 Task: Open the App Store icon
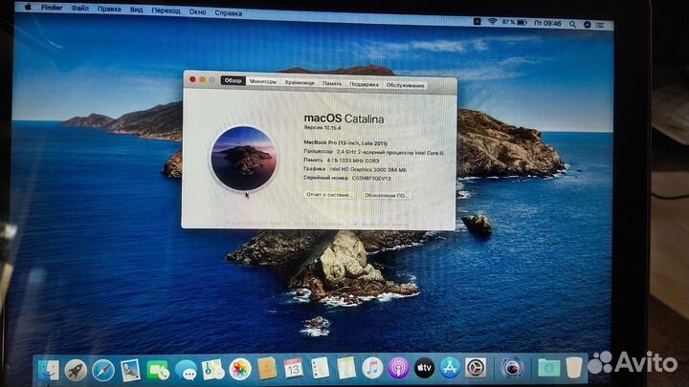[x=450, y=368]
